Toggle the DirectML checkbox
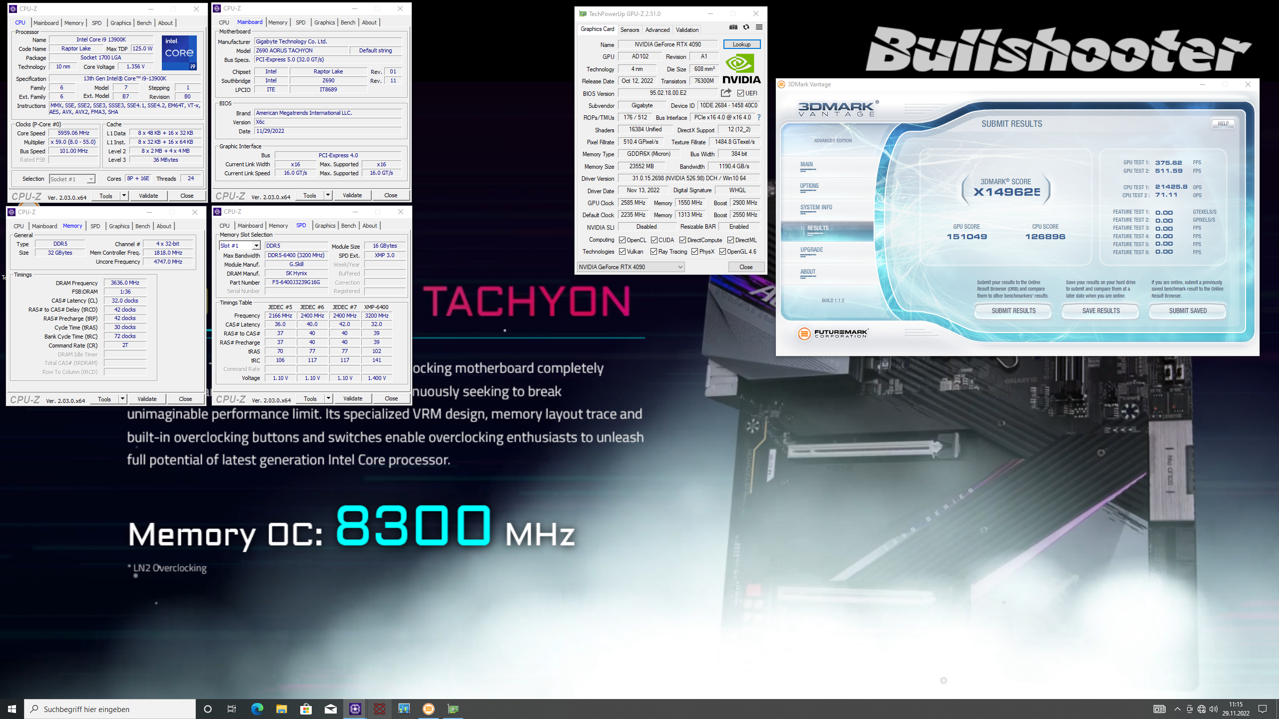 (x=730, y=240)
